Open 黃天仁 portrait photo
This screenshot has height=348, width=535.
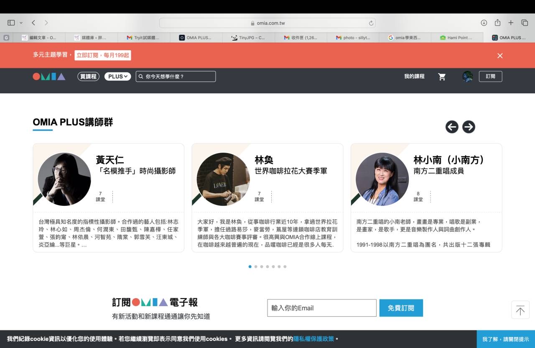point(64,179)
